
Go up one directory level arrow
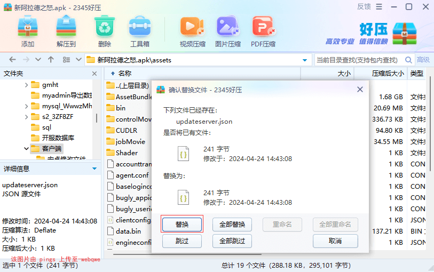pos(51,59)
